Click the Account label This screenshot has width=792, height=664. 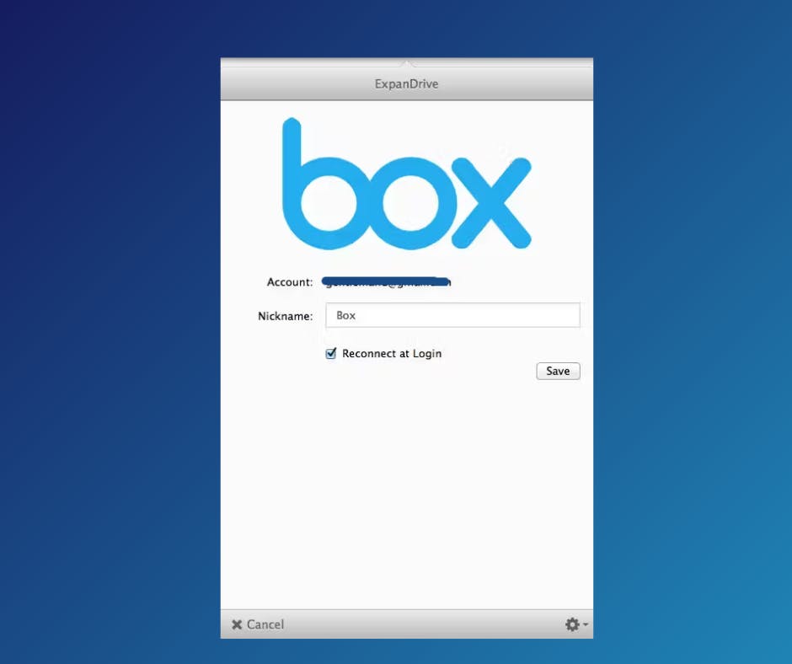(x=290, y=282)
